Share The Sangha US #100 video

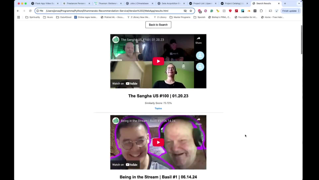click(198, 40)
